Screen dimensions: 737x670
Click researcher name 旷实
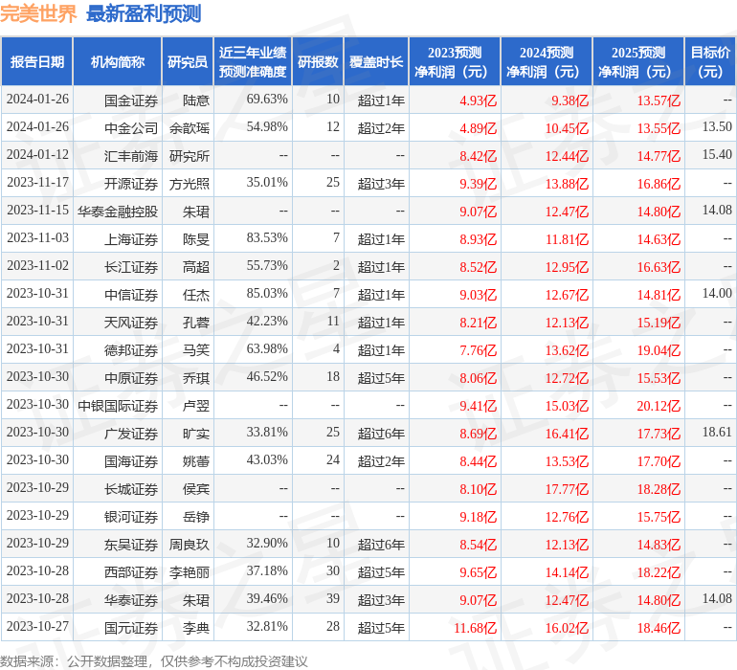[x=196, y=434]
